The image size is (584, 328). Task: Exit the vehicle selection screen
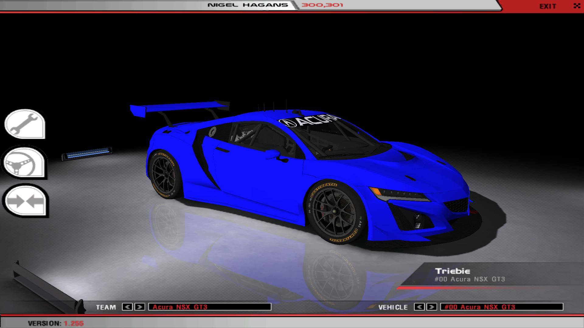click(548, 6)
